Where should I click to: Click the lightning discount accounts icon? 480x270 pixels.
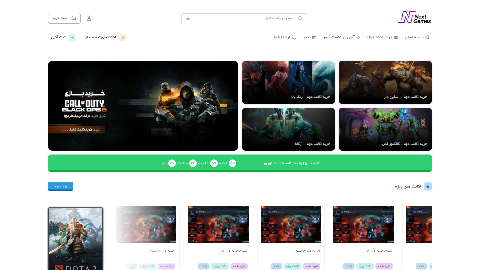(x=123, y=37)
